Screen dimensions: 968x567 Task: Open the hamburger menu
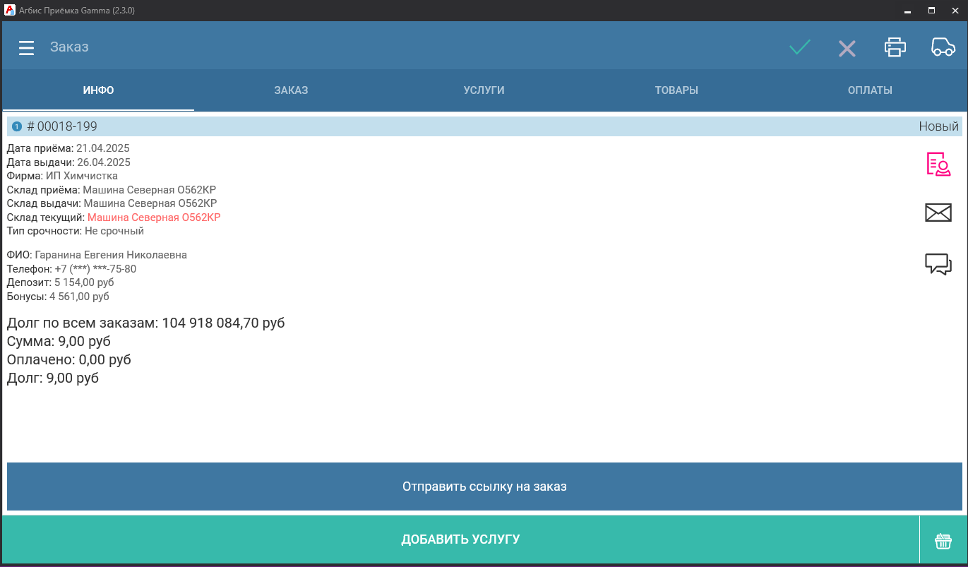tap(26, 48)
